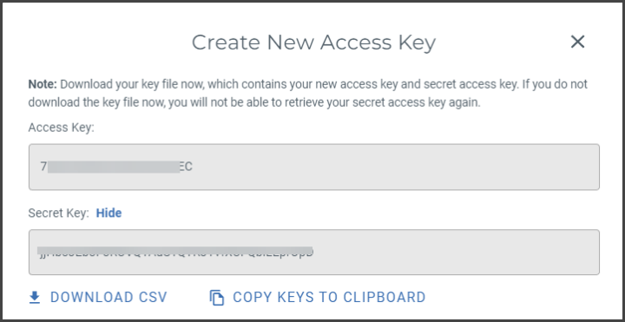Select the Access Key input field

pyautogui.click(x=314, y=167)
